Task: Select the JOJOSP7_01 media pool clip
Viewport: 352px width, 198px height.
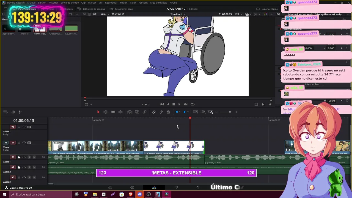Action: [71, 30]
